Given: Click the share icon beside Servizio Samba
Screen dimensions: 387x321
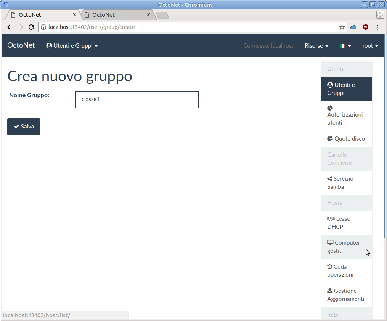Looking at the screenshot, I should [x=330, y=179].
